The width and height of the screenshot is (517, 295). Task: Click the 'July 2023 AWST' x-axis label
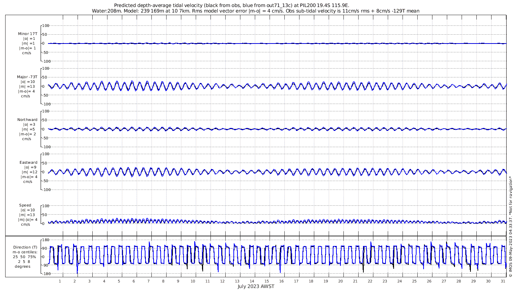[x=256, y=287]
